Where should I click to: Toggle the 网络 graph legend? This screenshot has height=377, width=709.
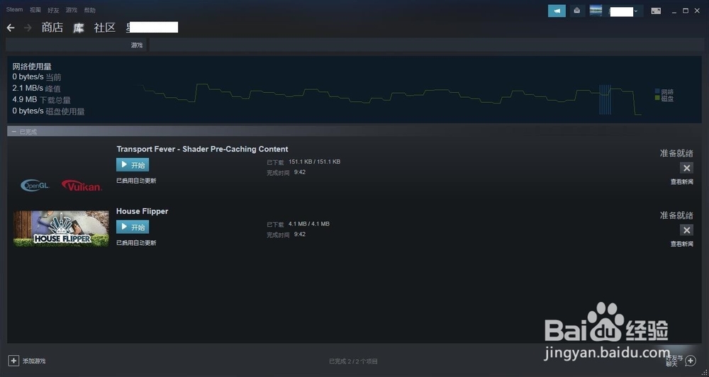pos(664,91)
